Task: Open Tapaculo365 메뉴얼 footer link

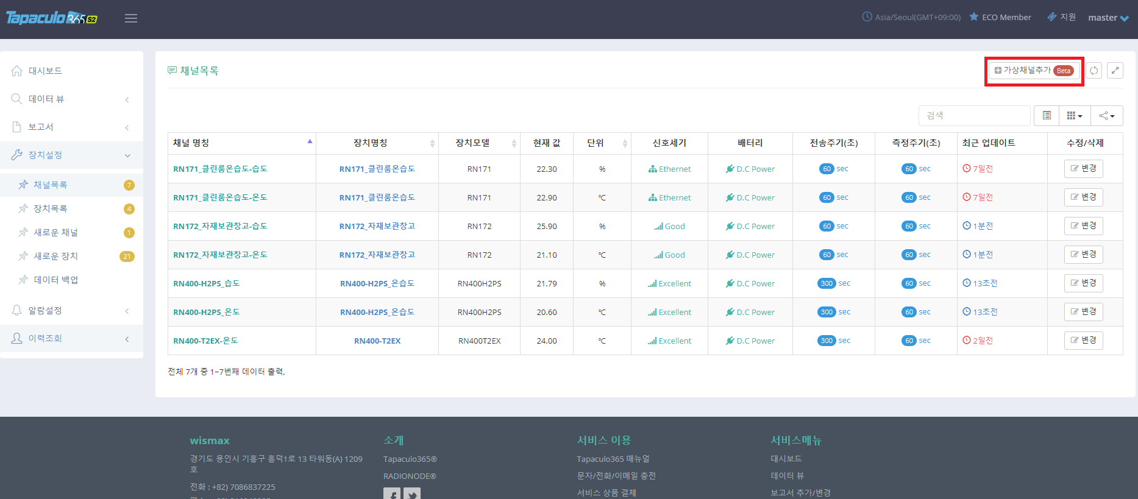Action: coord(613,459)
